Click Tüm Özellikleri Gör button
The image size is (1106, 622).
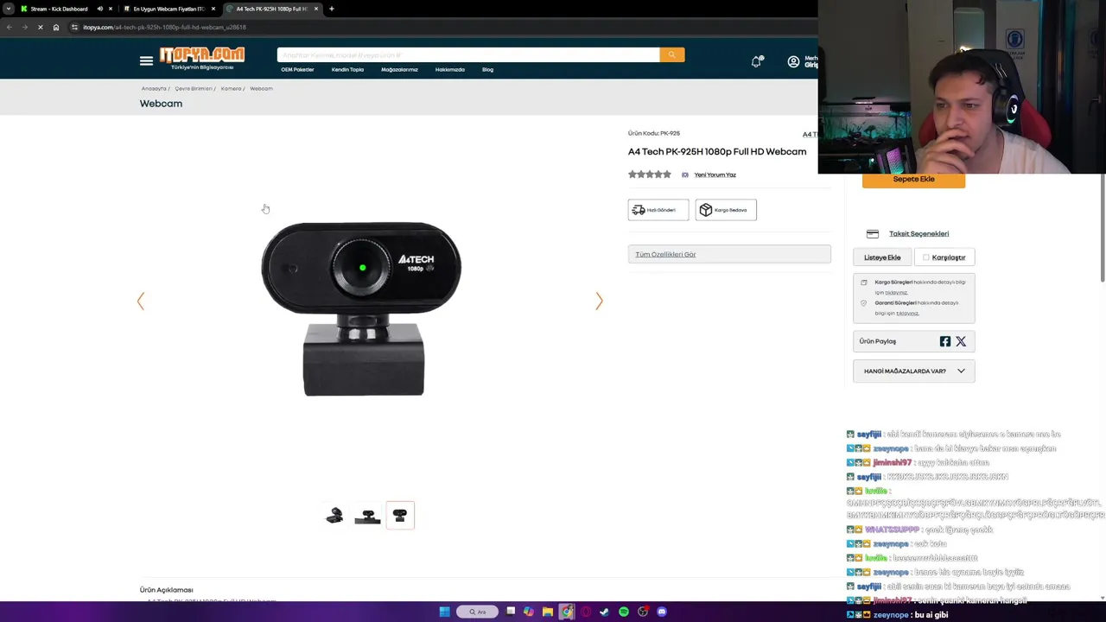729,255
